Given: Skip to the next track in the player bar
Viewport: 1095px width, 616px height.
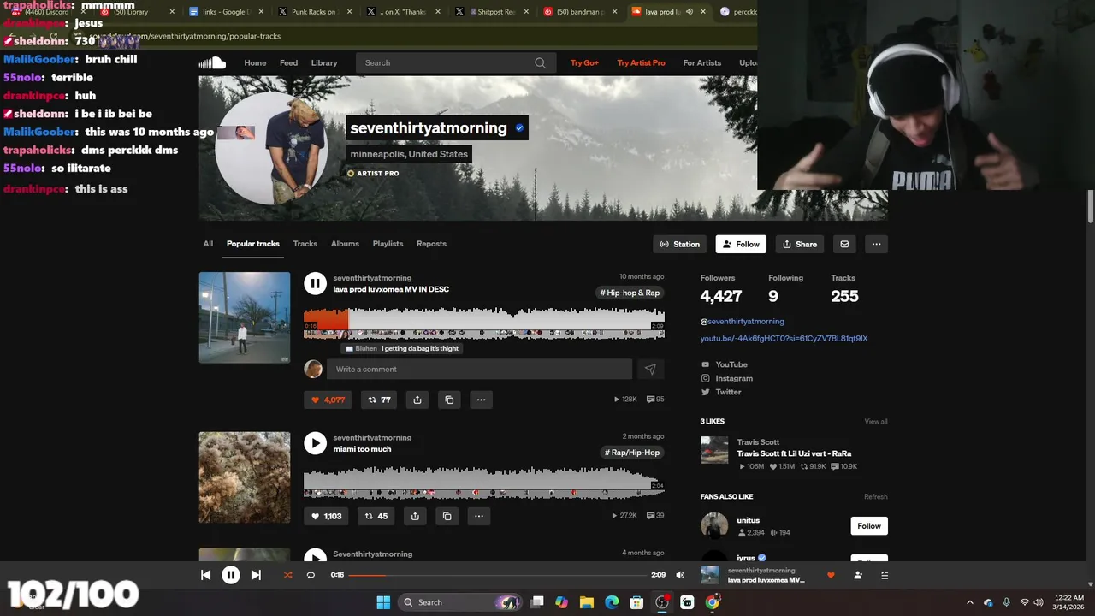Looking at the screenshot, I should [256, 575].
